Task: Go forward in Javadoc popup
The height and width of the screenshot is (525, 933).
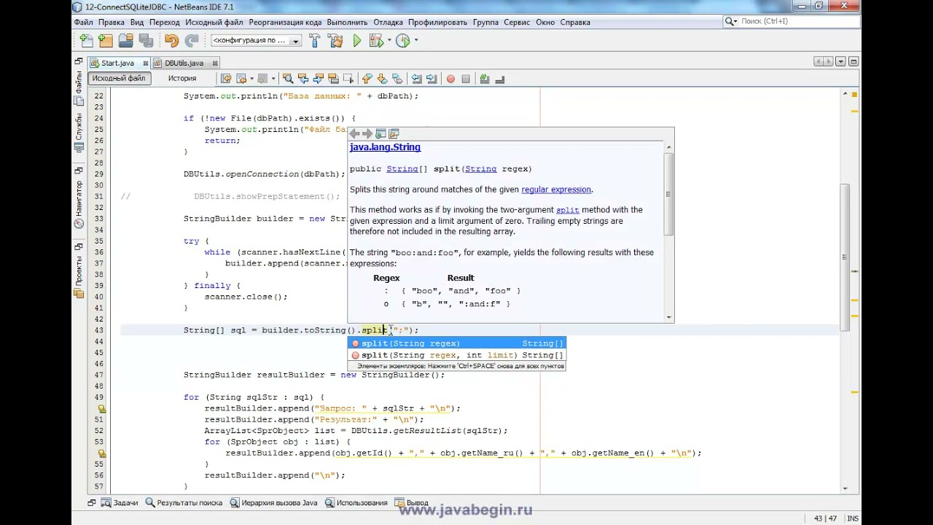Action: (x=367, y=133)
